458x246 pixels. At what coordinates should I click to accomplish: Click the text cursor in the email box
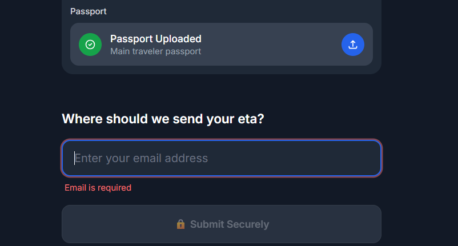[75, 158]
